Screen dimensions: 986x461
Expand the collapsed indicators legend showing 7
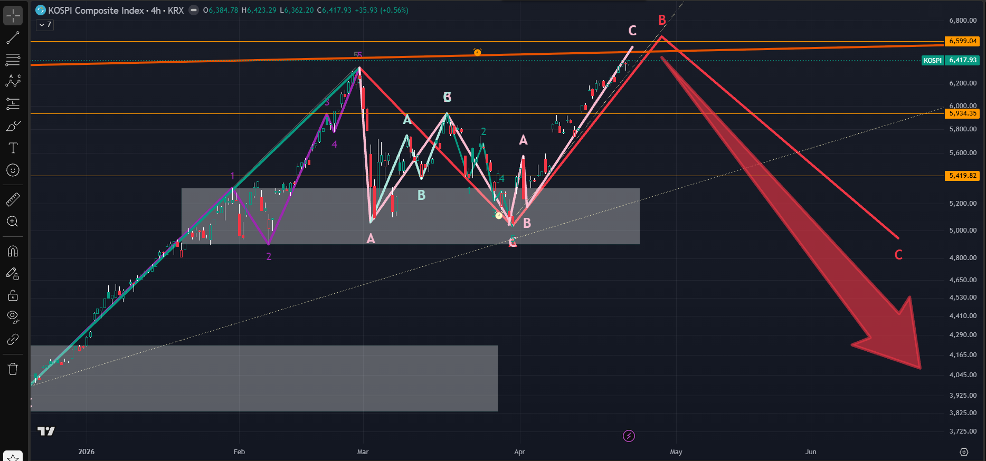[45, 25]
